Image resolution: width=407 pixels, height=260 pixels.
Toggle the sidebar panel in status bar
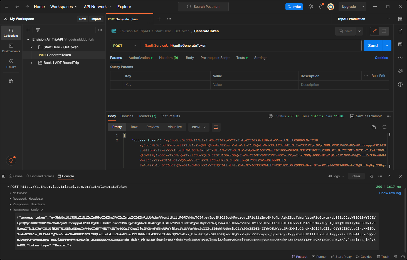(x=3, y=176)
